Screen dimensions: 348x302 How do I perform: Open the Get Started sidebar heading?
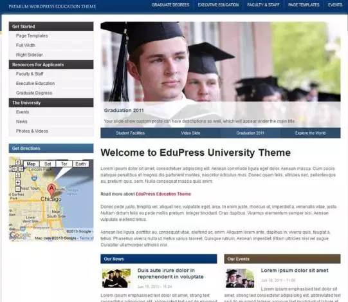51,26
